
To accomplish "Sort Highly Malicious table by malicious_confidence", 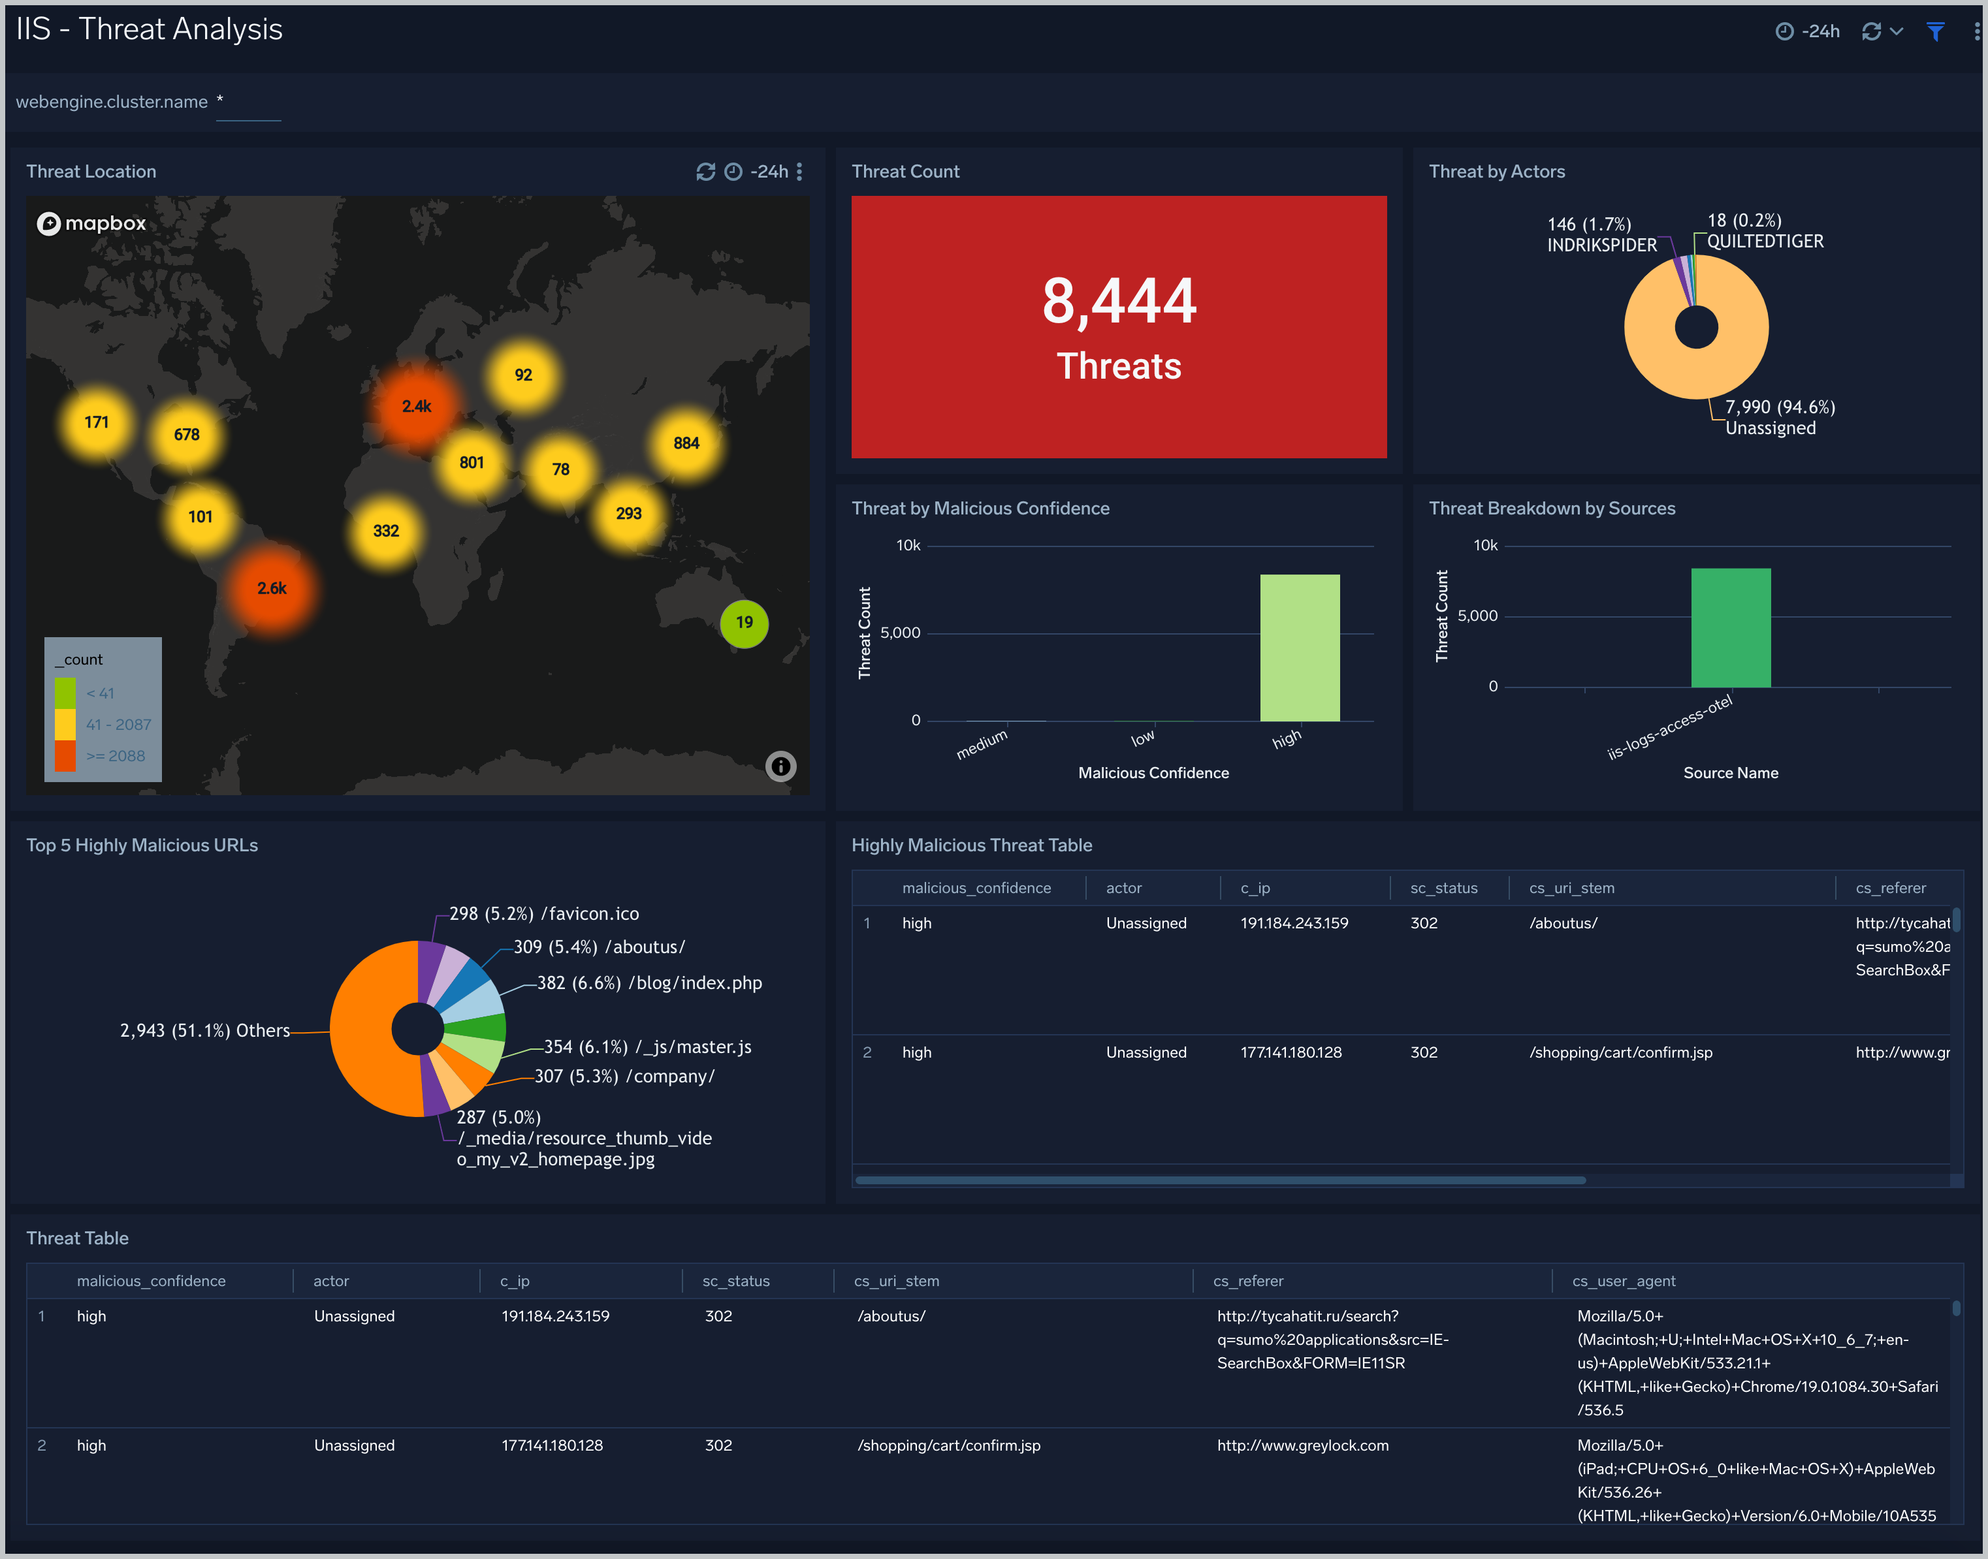I will tap(975, 888).
